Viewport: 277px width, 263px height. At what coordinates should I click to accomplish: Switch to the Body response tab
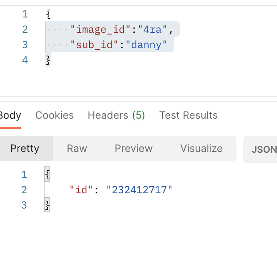[x=10, y=115]
